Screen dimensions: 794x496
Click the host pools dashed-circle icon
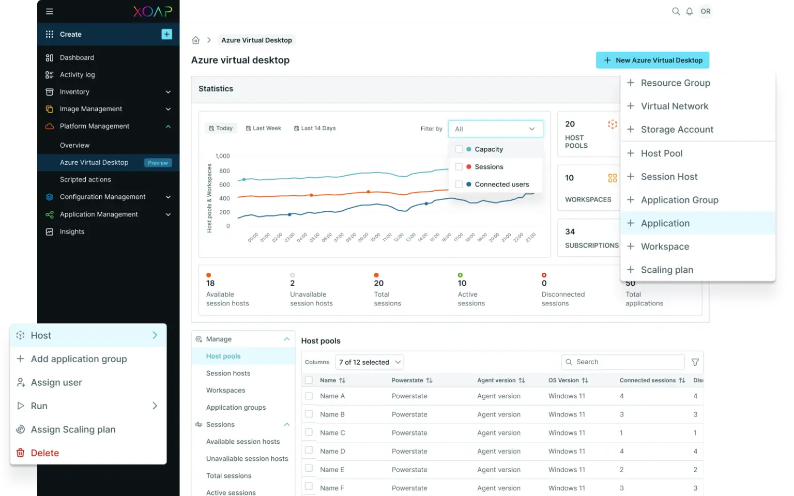[x=613, y=124]
